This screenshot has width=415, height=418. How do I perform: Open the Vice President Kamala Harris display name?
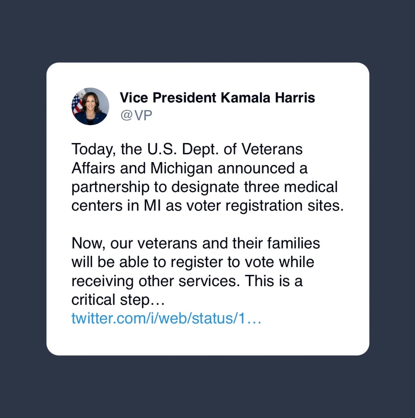click(x=217, y=98)
